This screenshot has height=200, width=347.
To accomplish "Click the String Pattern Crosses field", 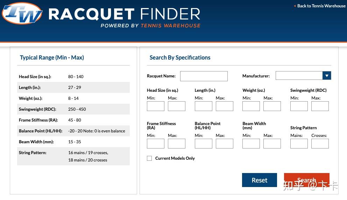I will coord(320,144).
